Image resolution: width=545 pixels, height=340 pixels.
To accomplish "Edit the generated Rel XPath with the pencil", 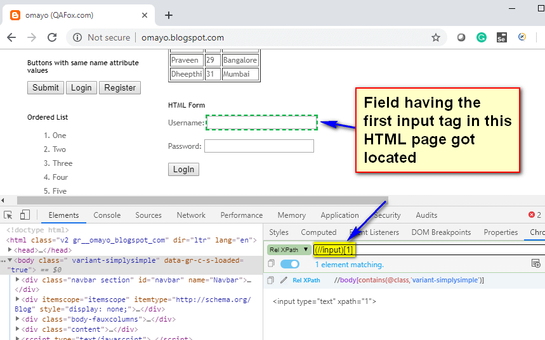I will click(x=284, y=280).
